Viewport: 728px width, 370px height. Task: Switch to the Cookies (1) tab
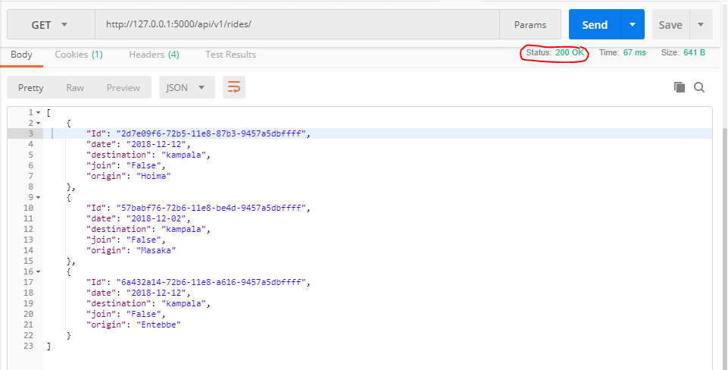pyautogui.click(x=79, y=55)
